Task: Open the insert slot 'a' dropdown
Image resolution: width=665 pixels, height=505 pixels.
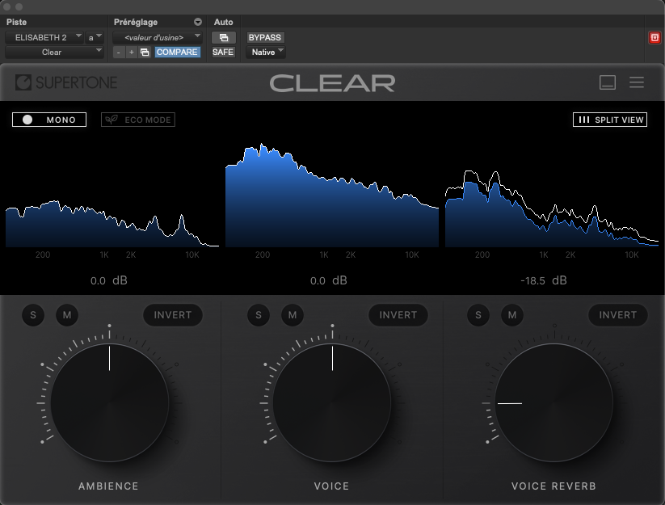Action: [x=95, y=38]
